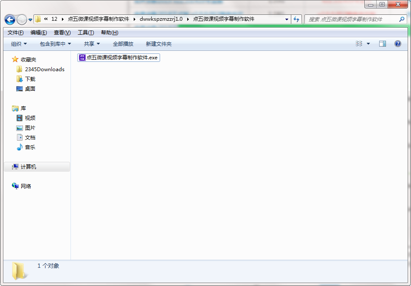Open the 工具(T) menu
The width and height of the screenshot is (411, 286).
(86, 33)
